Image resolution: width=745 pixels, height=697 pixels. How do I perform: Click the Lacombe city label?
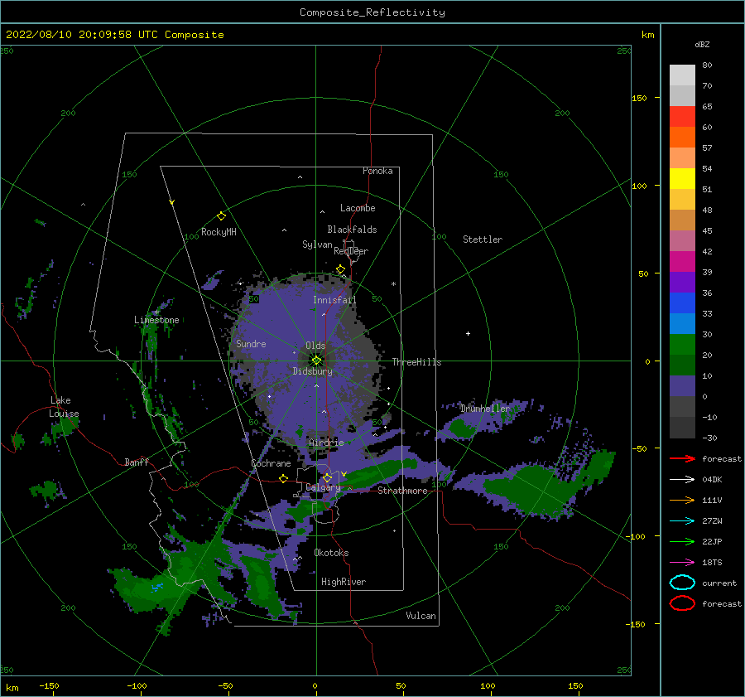point(358,208)
